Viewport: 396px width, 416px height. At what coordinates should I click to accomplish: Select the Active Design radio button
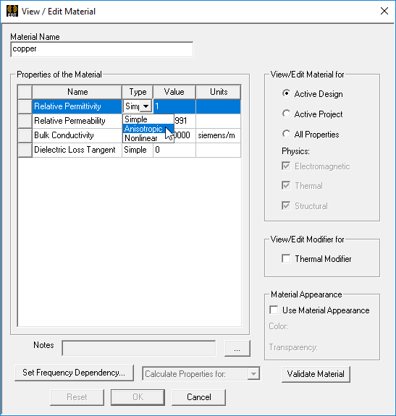click(x=286, y=93)
